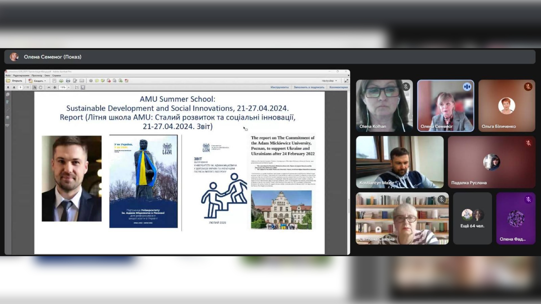Image resolution: width=541 pixels, height=304 pixels.
Task: Click speaking indicator on Олена Семеног tile
Action: point(467,87)
